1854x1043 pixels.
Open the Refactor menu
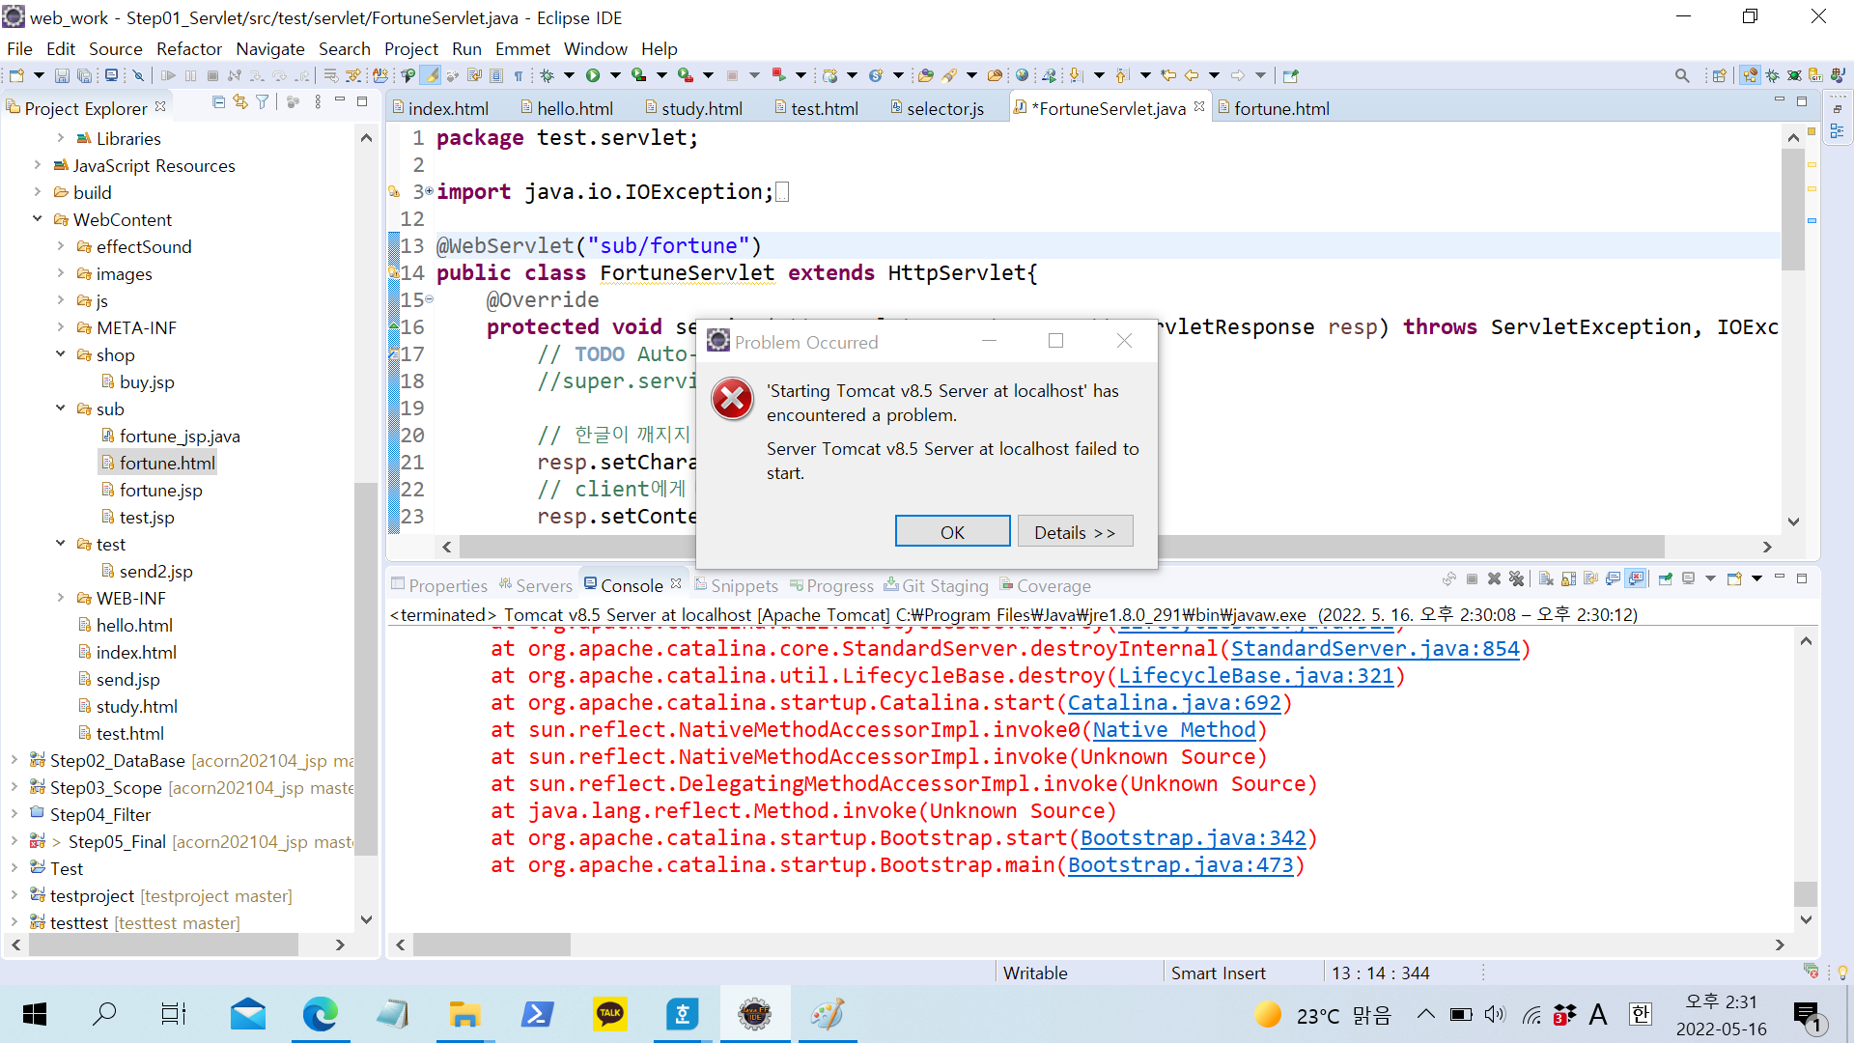coord(189,48)
